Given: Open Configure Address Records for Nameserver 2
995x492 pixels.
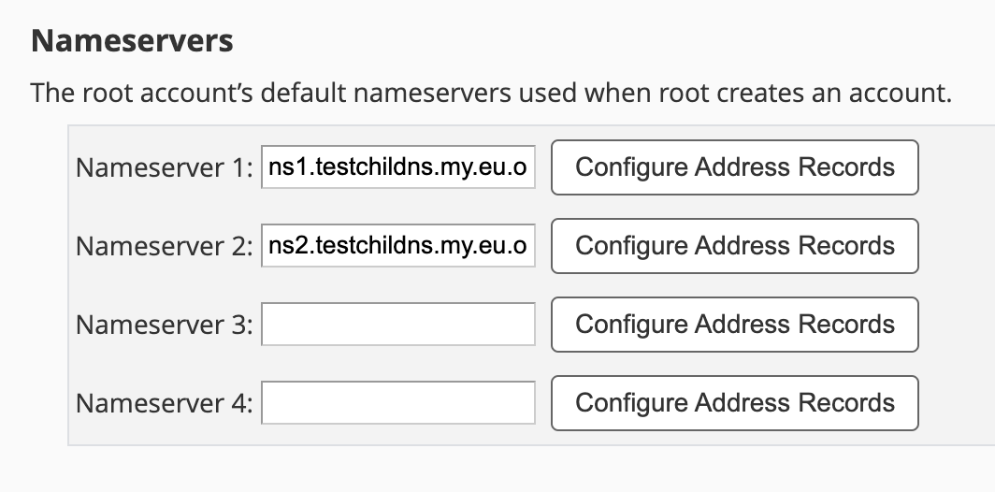Looking at the screenshot, I should pos(735,246).
